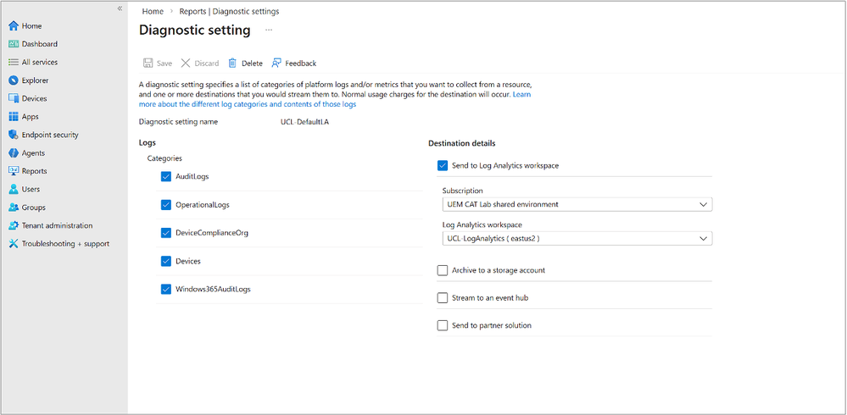Open the Learn more about log categories link
Screen dimensions: 847x415
tap(247, 104)
